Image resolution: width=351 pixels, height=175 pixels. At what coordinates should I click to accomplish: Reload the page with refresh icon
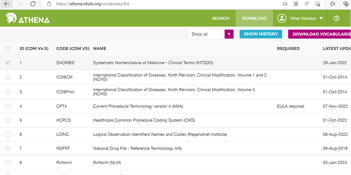pyautogui.click(x=33, y=4)
